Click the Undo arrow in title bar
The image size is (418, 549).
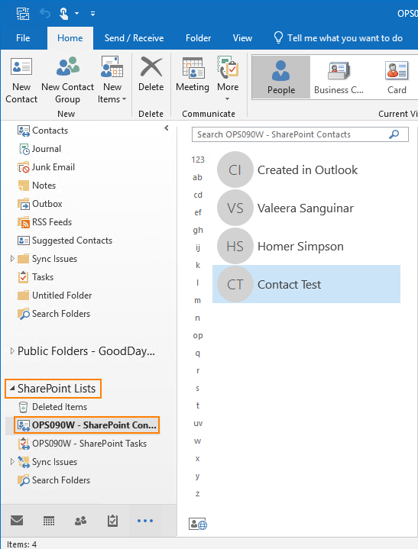click(x=45, y=14)
